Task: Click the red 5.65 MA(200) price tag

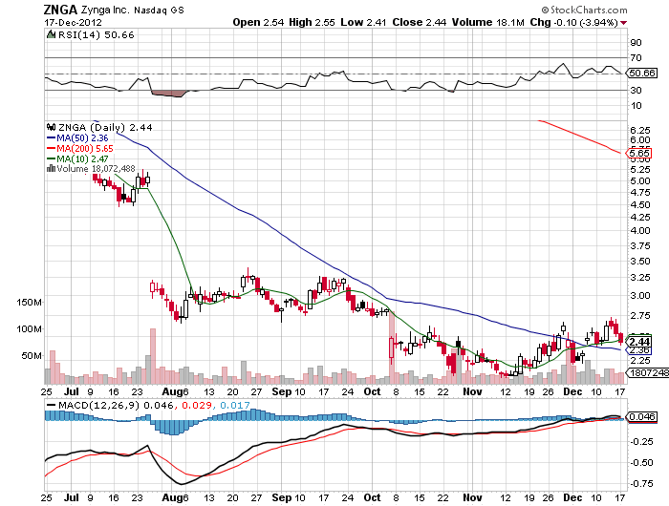Action: 638,153
